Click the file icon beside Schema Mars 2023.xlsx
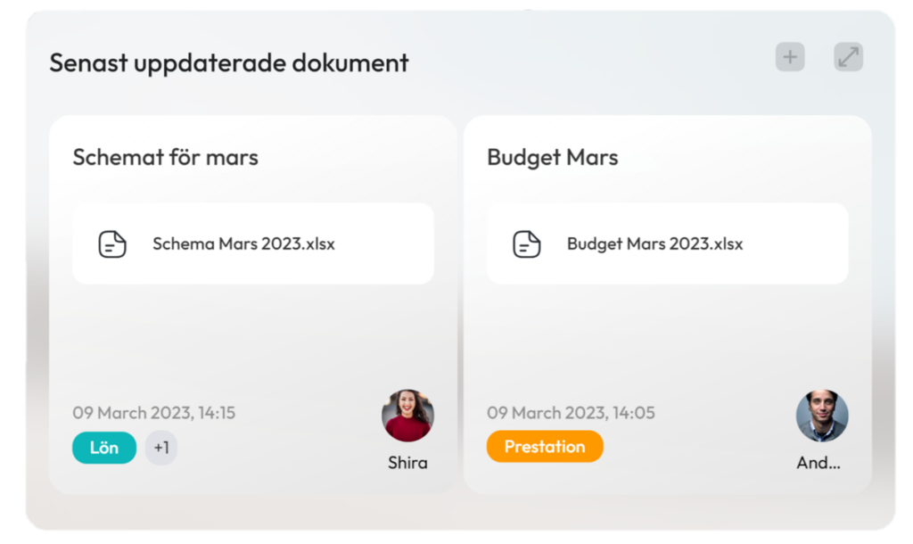Image resolution: width=913 pixels, height=544 pixels. click(111, 244)
